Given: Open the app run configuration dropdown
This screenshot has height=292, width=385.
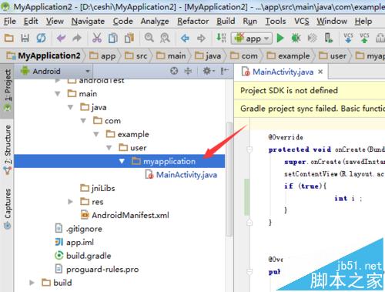Looking at the screenshot, I should coord(251,39).
